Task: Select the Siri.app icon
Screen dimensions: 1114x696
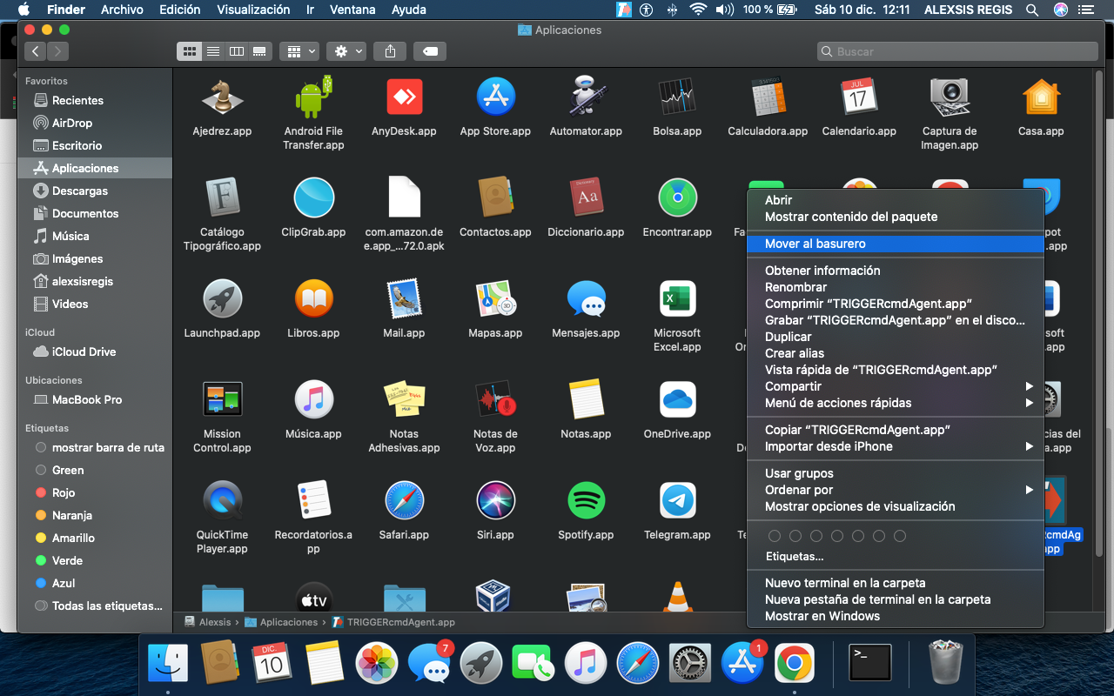Action: (x=495, y=500)
